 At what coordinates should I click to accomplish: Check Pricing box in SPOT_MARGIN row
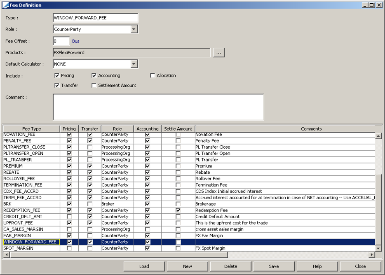pyautogui.click(x=69, y=248)
